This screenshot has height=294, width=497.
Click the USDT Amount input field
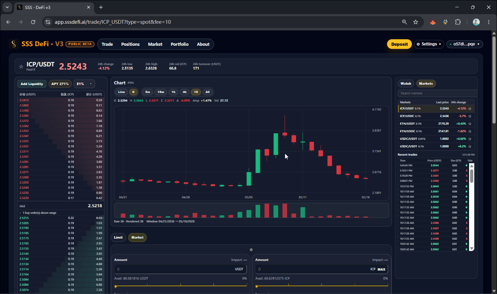[x=181, y=269]
